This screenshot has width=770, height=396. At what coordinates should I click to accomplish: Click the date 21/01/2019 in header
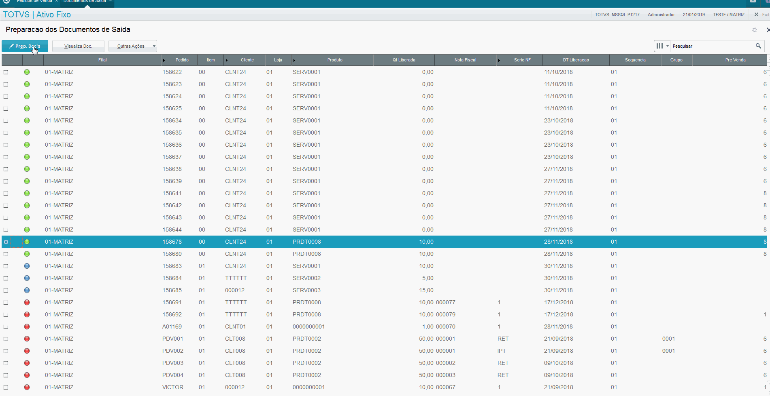point(693,15)
